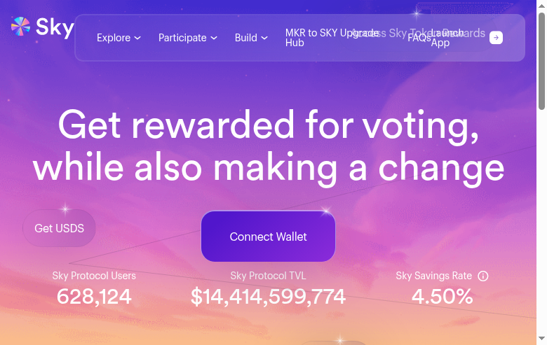The image size is (547, 345).
Task: Open the MKR to SKY Upgrade Hub link
Action: pos(309,38)
